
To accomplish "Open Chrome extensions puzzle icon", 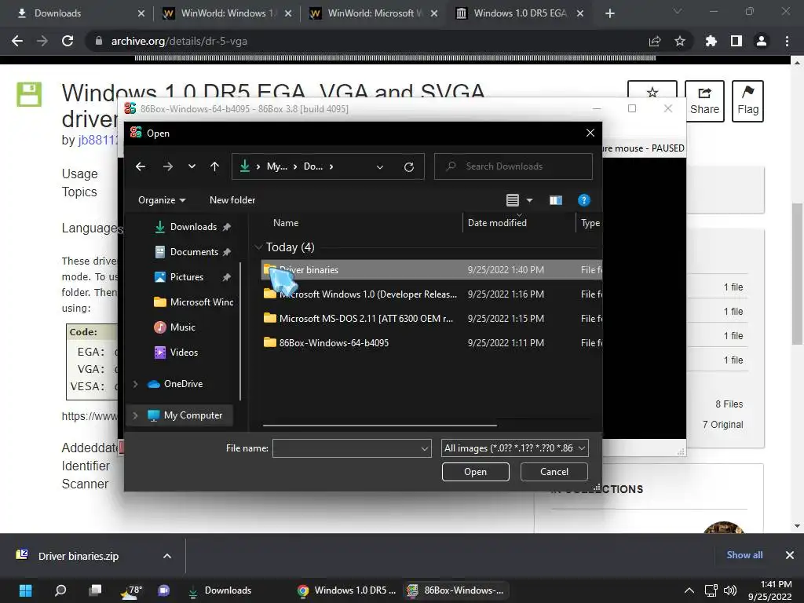I will pos(711,41).
